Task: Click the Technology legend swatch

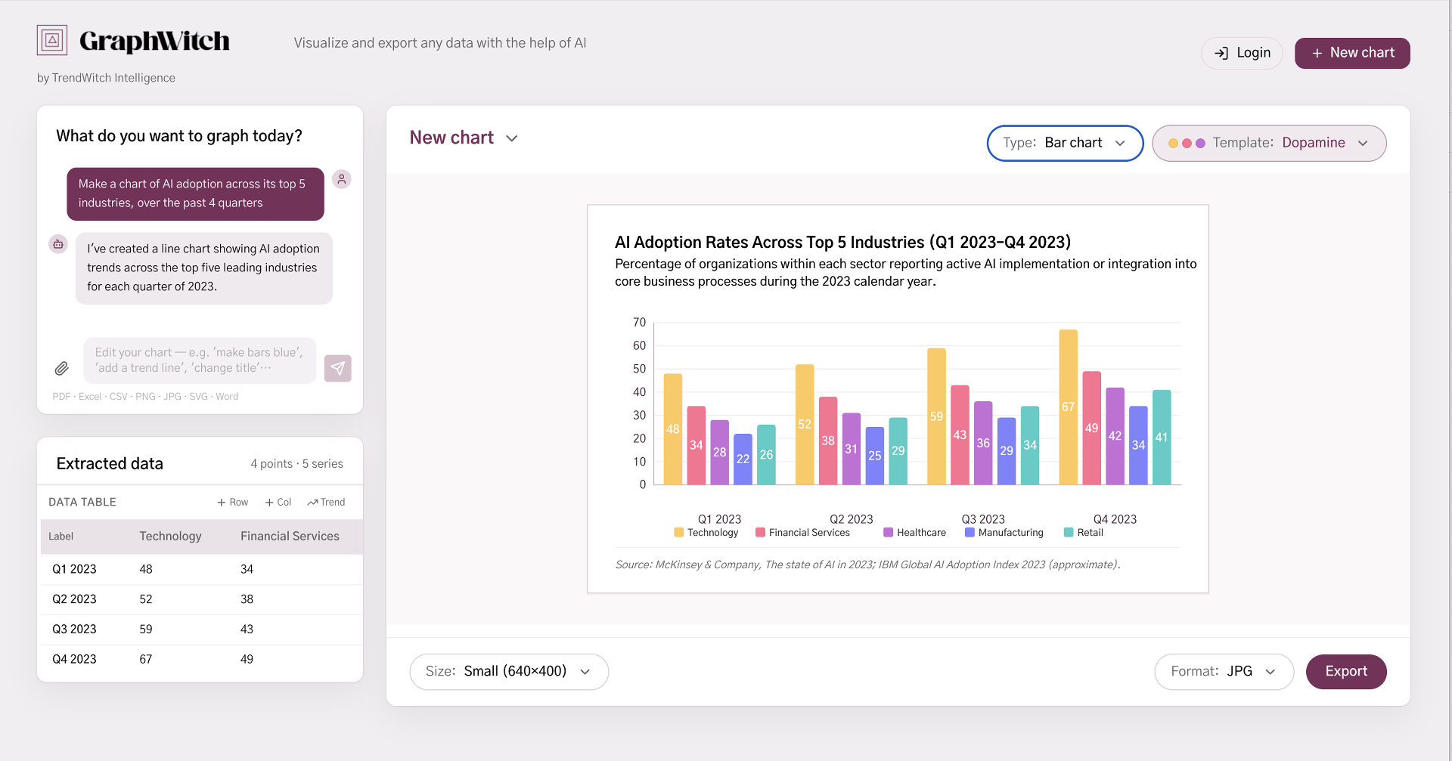Action: tap(678, 532)
